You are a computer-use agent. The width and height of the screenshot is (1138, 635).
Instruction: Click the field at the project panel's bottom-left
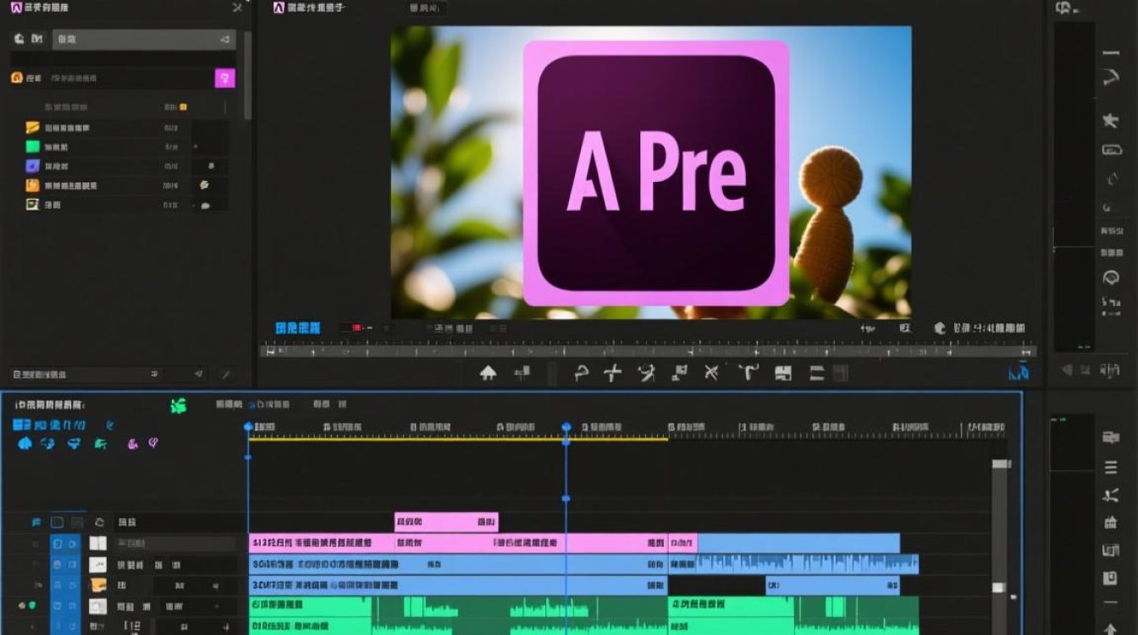point(86,374)
